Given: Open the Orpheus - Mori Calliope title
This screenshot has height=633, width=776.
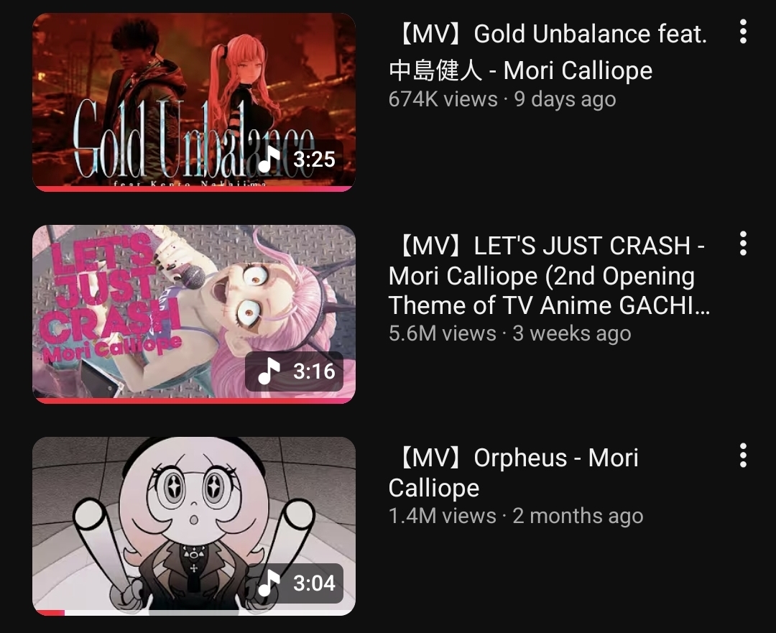Looking at the screenshot, I should coord(514,473).
